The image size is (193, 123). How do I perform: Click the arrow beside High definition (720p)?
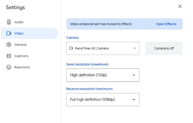click(134, 75)
